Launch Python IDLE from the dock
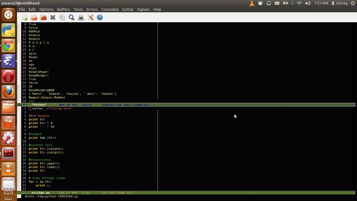The width and height of the screenshot is (357, 201). [x=8, y=30]
